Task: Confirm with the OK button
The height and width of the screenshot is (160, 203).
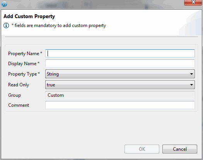Action: pyautogui.click(x=142, y=149)
